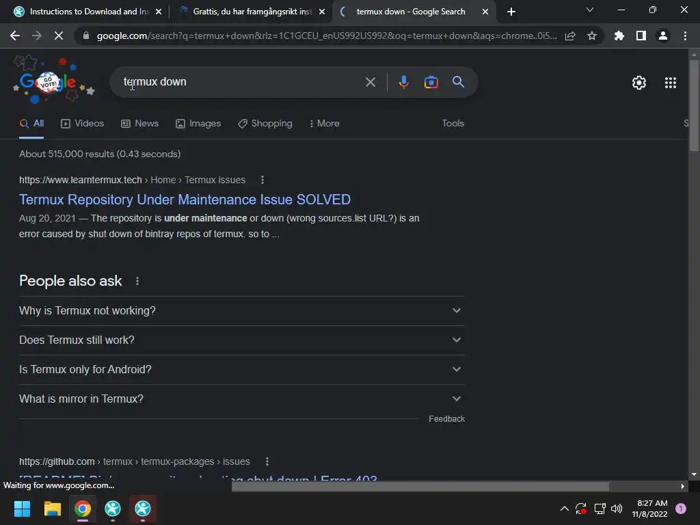Click the vertical scrollbar thumb

tap(694, 105)
